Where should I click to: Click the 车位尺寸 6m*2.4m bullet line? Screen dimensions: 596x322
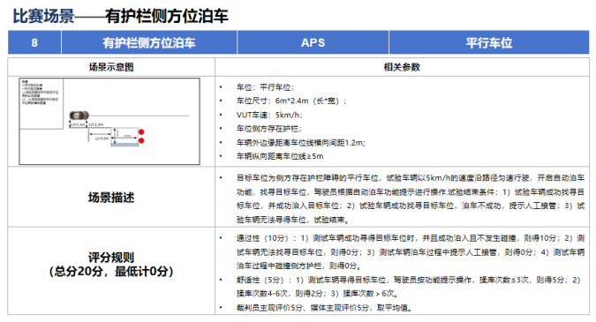point(291,101)
